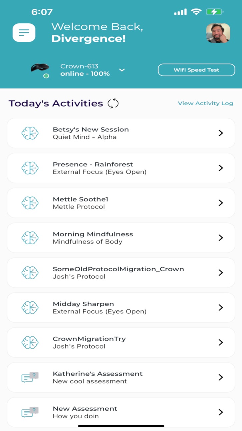The width and height of the screenshot is (242, 431).
Task: Tap the refresh icon beside Today's Activities
Action: click(x=113, y=103)
